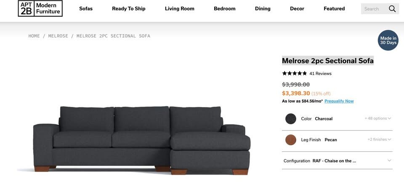Select the Dining menu item
The height and width of the screenshot is (182, 404).
(263, 9)
